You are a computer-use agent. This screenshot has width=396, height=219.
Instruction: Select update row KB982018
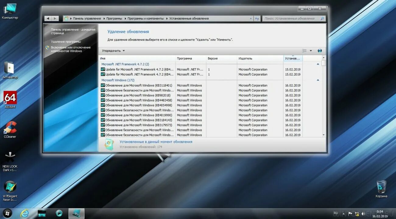coord(201,95)
